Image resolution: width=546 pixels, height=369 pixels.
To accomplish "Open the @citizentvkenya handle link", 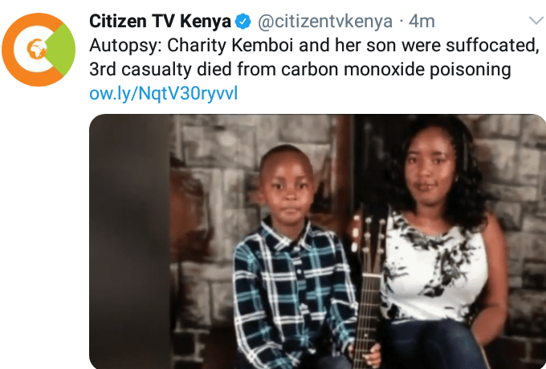I will click(325, 22).
